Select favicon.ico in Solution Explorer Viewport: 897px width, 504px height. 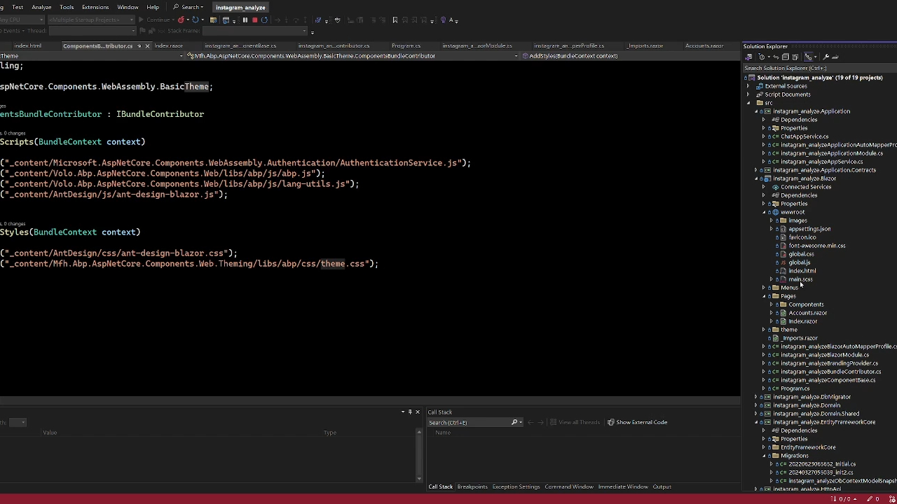coord(802,237)
